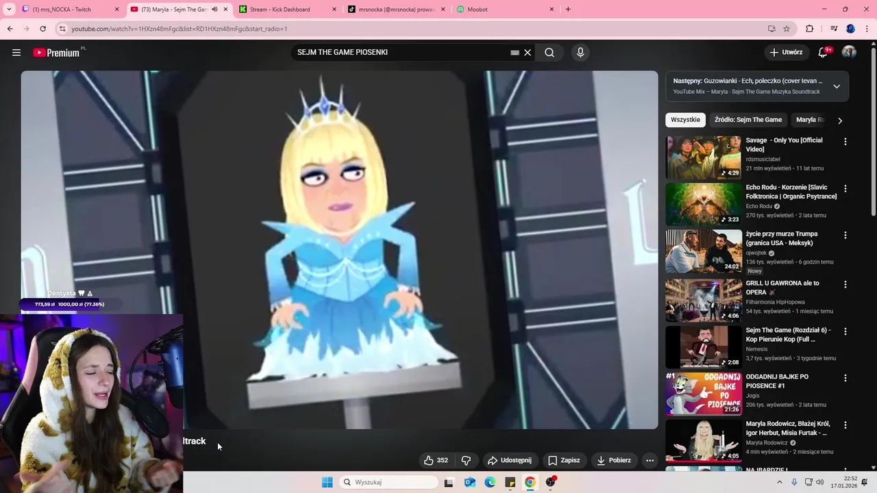Navigate back in Chrome
This screenshot has height=493, width=877.
click(10, 29)
